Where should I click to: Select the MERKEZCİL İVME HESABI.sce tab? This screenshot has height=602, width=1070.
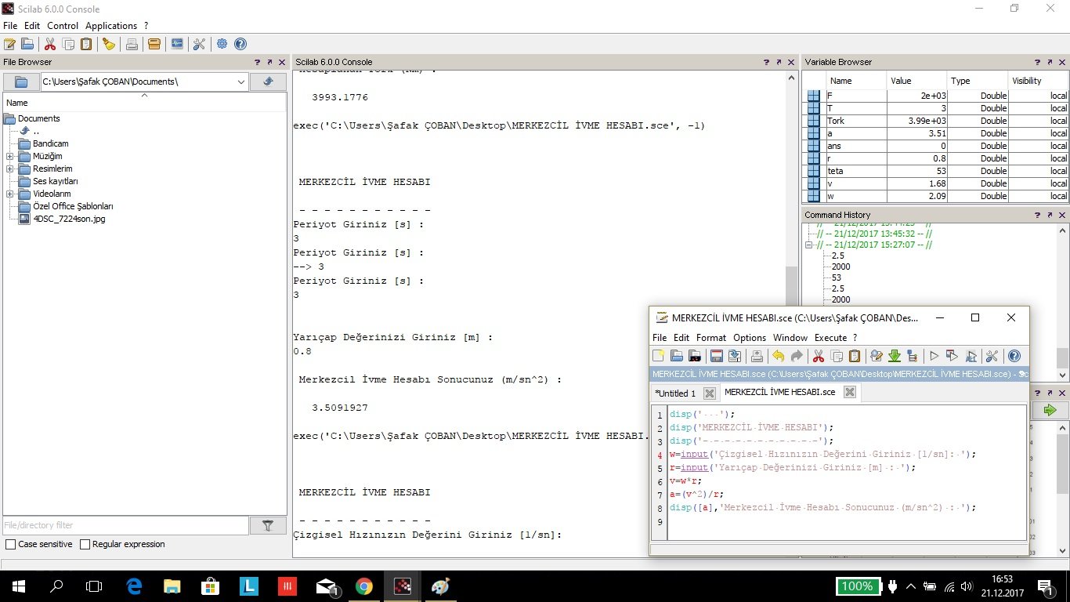click(779, 392)
